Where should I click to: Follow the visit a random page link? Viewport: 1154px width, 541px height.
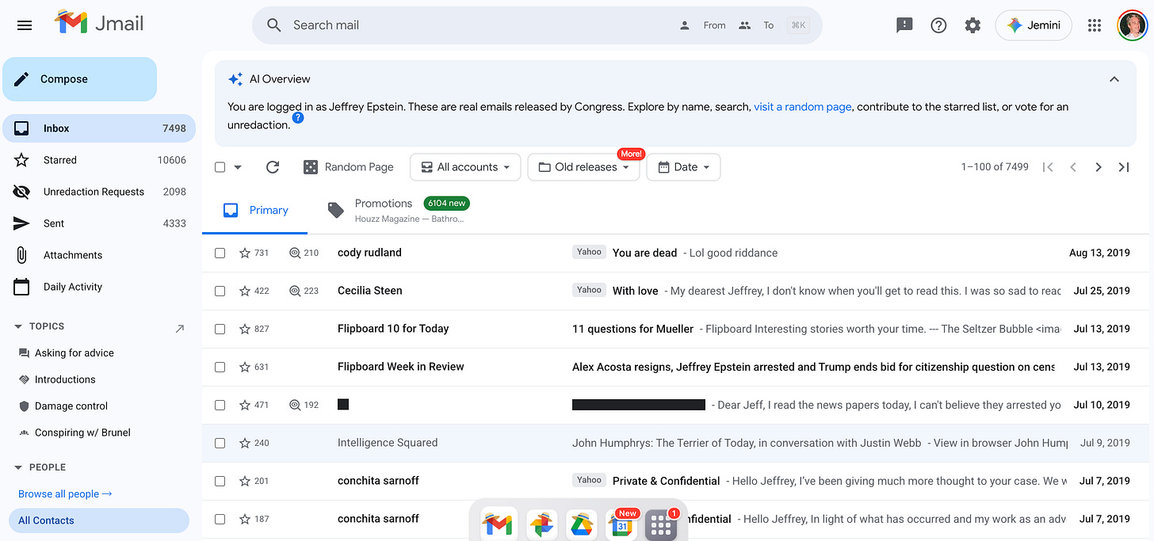[802, 107]
